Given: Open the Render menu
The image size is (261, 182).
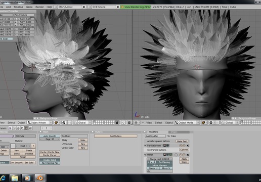Looking at the screenshot, I should coord(39,7).
